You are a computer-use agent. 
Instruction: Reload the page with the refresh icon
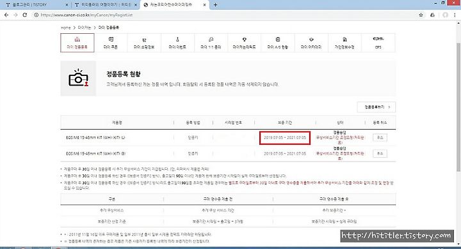click(x=25, y=15)
